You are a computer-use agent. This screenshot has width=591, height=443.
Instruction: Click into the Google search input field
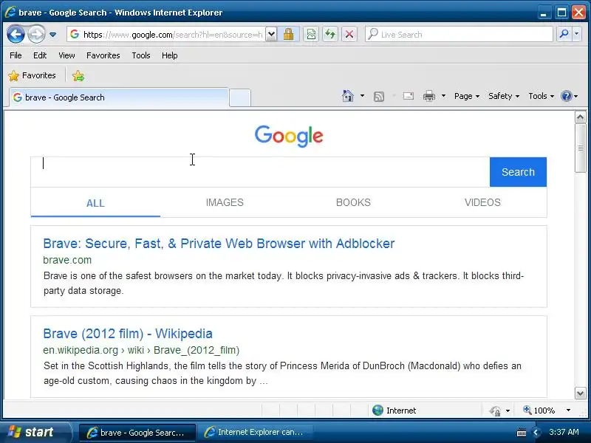click(260, 172)
